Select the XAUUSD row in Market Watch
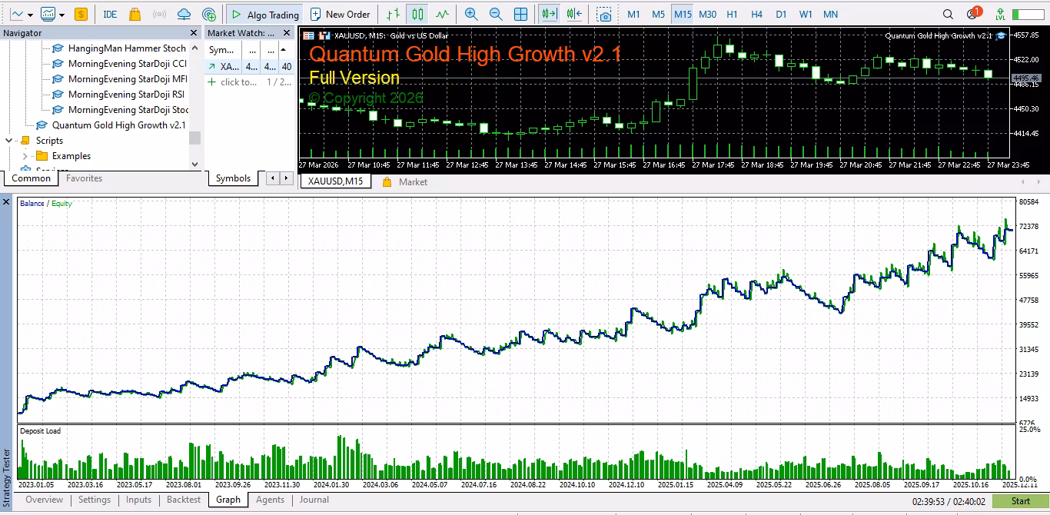 pyautogui.click(x=250, y=67)
